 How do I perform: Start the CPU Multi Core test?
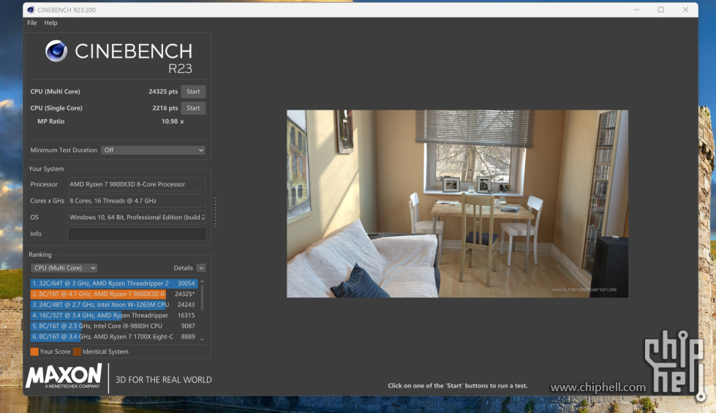(193, 91)
